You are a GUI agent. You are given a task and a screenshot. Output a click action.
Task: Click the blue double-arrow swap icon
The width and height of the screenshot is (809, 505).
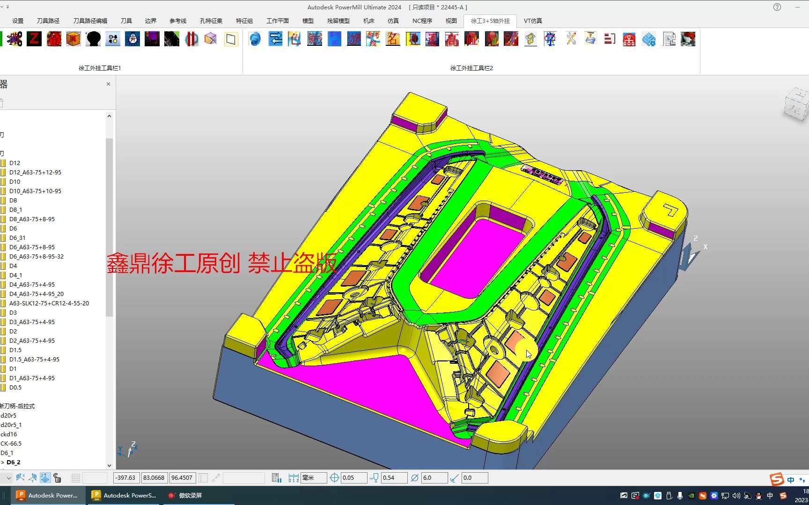pyautogui.click(x=275, y=39)
